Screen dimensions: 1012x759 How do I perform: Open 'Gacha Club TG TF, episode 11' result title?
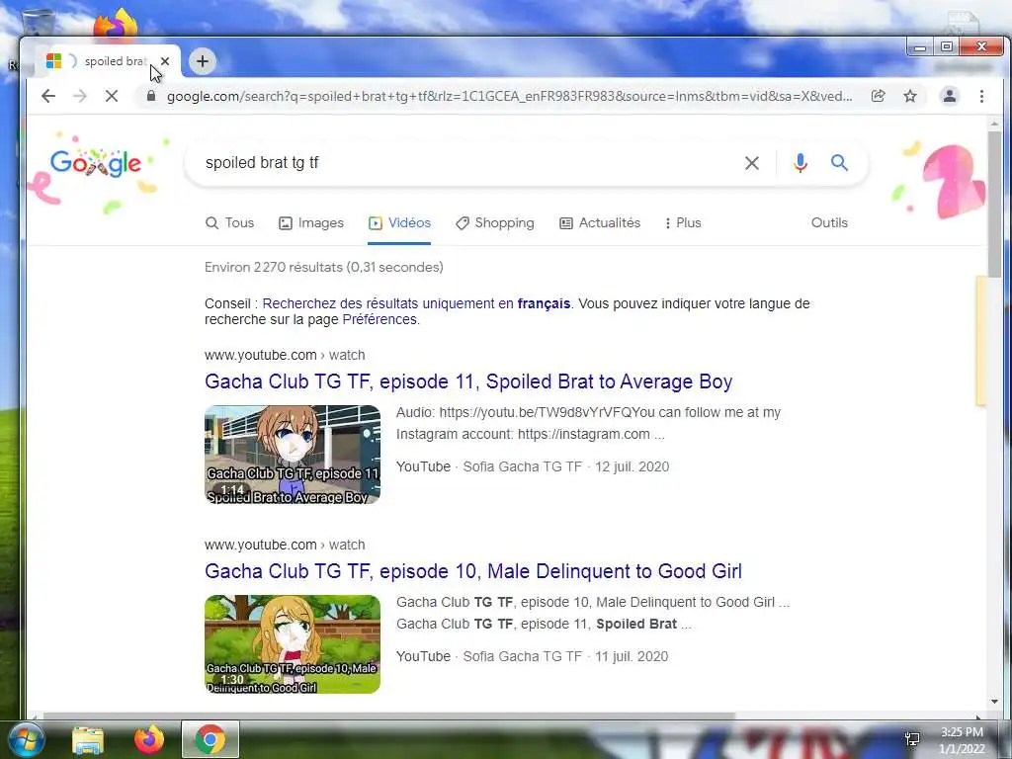pos(468,381)
